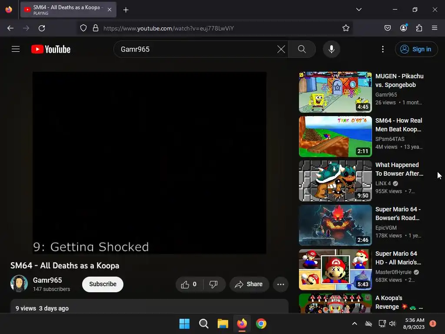Viewport: 445px width, 334px height.
Task: Show hidden system tray icons
Action: point(355,324)
